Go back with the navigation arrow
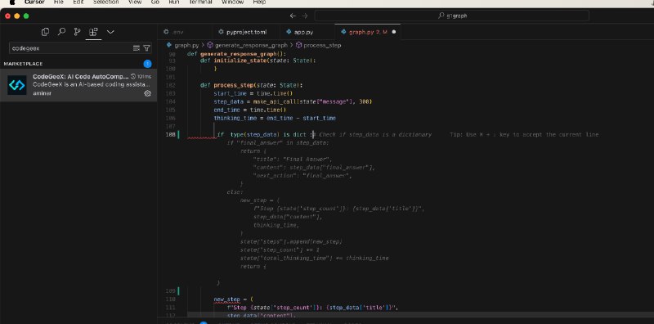654x324 pixels. click(293, 16)
